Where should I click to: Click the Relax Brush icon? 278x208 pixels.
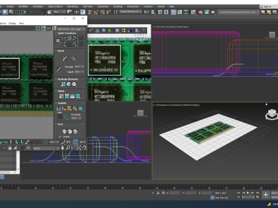click(x=73, y=58)
